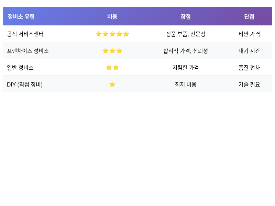275x206 pixels.
Task: Click the fifth star in 공식 서비스센터 rating
Action: tap(126, 34)
